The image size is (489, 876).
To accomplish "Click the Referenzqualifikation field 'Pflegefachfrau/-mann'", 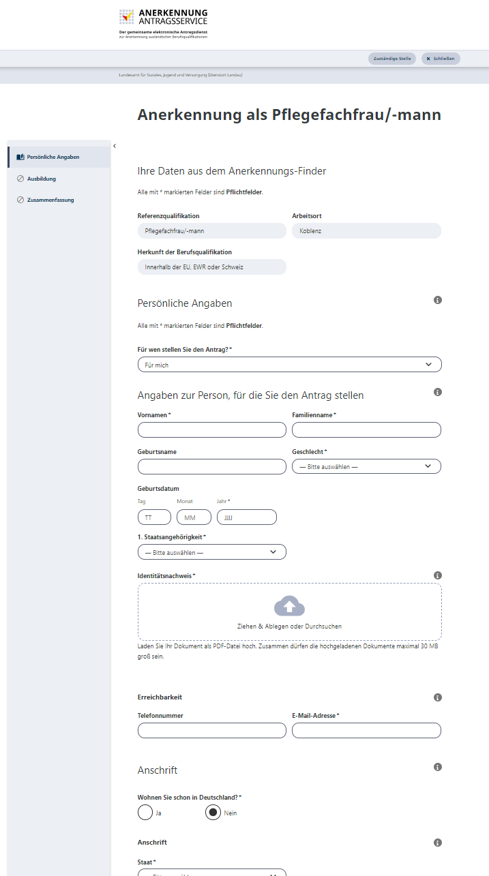I will (x=212, y=231).
